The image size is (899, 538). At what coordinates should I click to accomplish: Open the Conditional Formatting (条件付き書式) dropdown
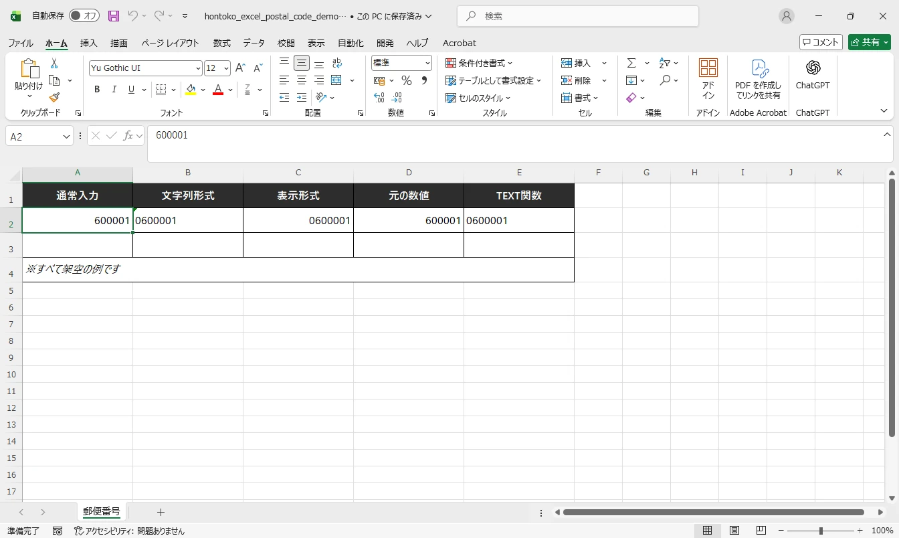(x=479, y=63)
